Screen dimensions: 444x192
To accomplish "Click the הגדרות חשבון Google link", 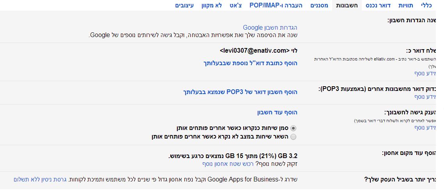I will point(270,27).
